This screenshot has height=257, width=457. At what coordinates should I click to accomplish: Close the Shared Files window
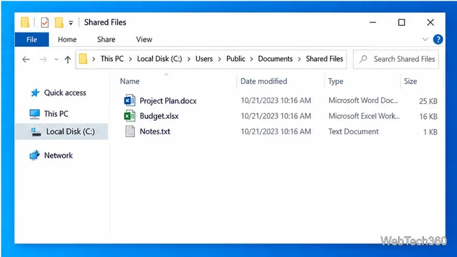431,22
